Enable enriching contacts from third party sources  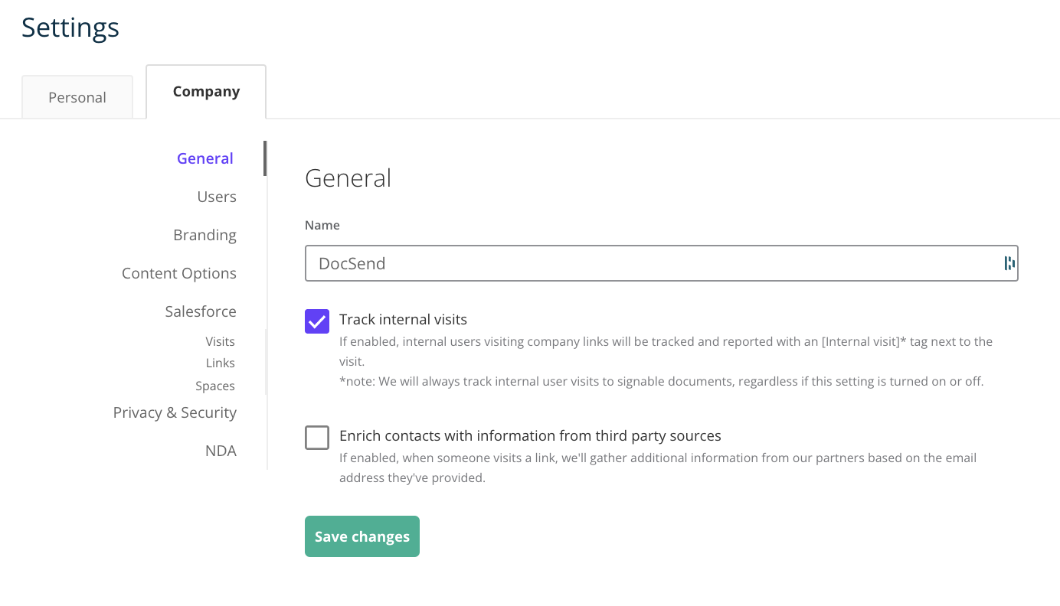316,437
